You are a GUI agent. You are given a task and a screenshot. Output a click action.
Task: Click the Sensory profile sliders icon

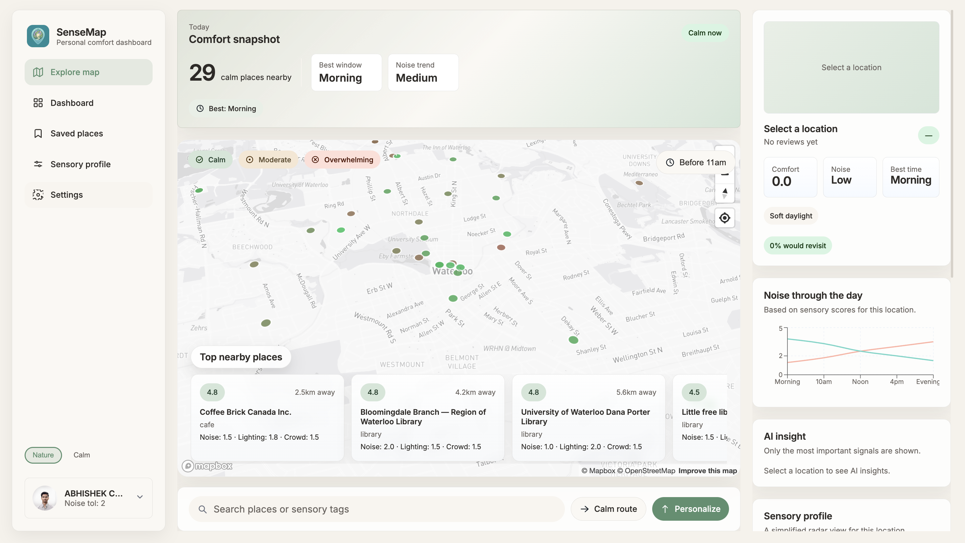coord(38,164)
